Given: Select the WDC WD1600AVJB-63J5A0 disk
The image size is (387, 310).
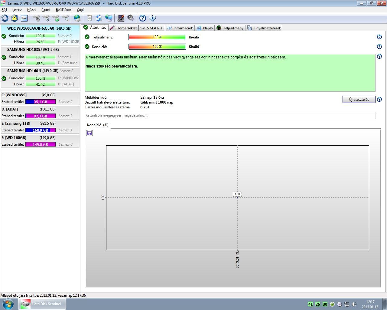Looking at the screenshot, I should (x=40, y=35).
